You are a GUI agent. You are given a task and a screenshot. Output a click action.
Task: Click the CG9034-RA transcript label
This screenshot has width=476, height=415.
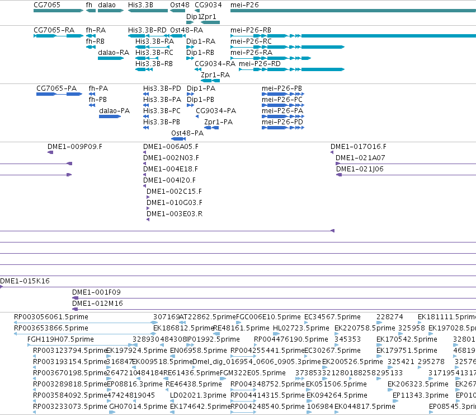tap(215, 64)
